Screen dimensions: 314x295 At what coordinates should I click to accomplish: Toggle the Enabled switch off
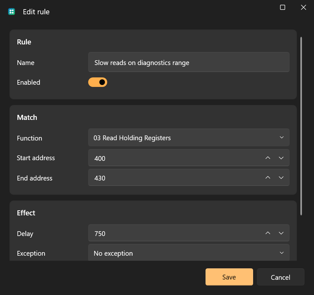(x=98, y=82)
